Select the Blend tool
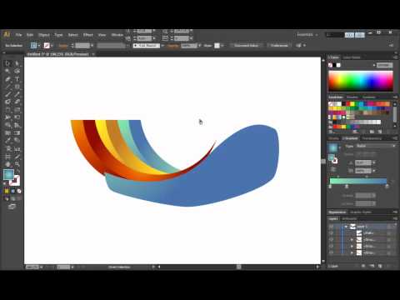 [17, 141]
